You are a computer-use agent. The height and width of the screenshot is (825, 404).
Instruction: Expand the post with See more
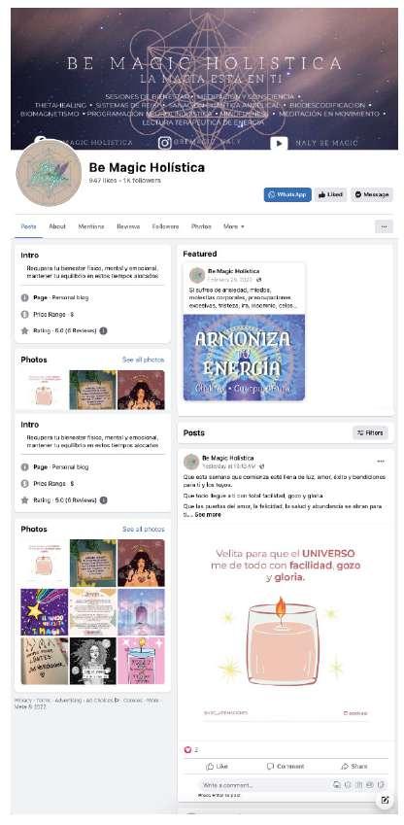(208, 515)
